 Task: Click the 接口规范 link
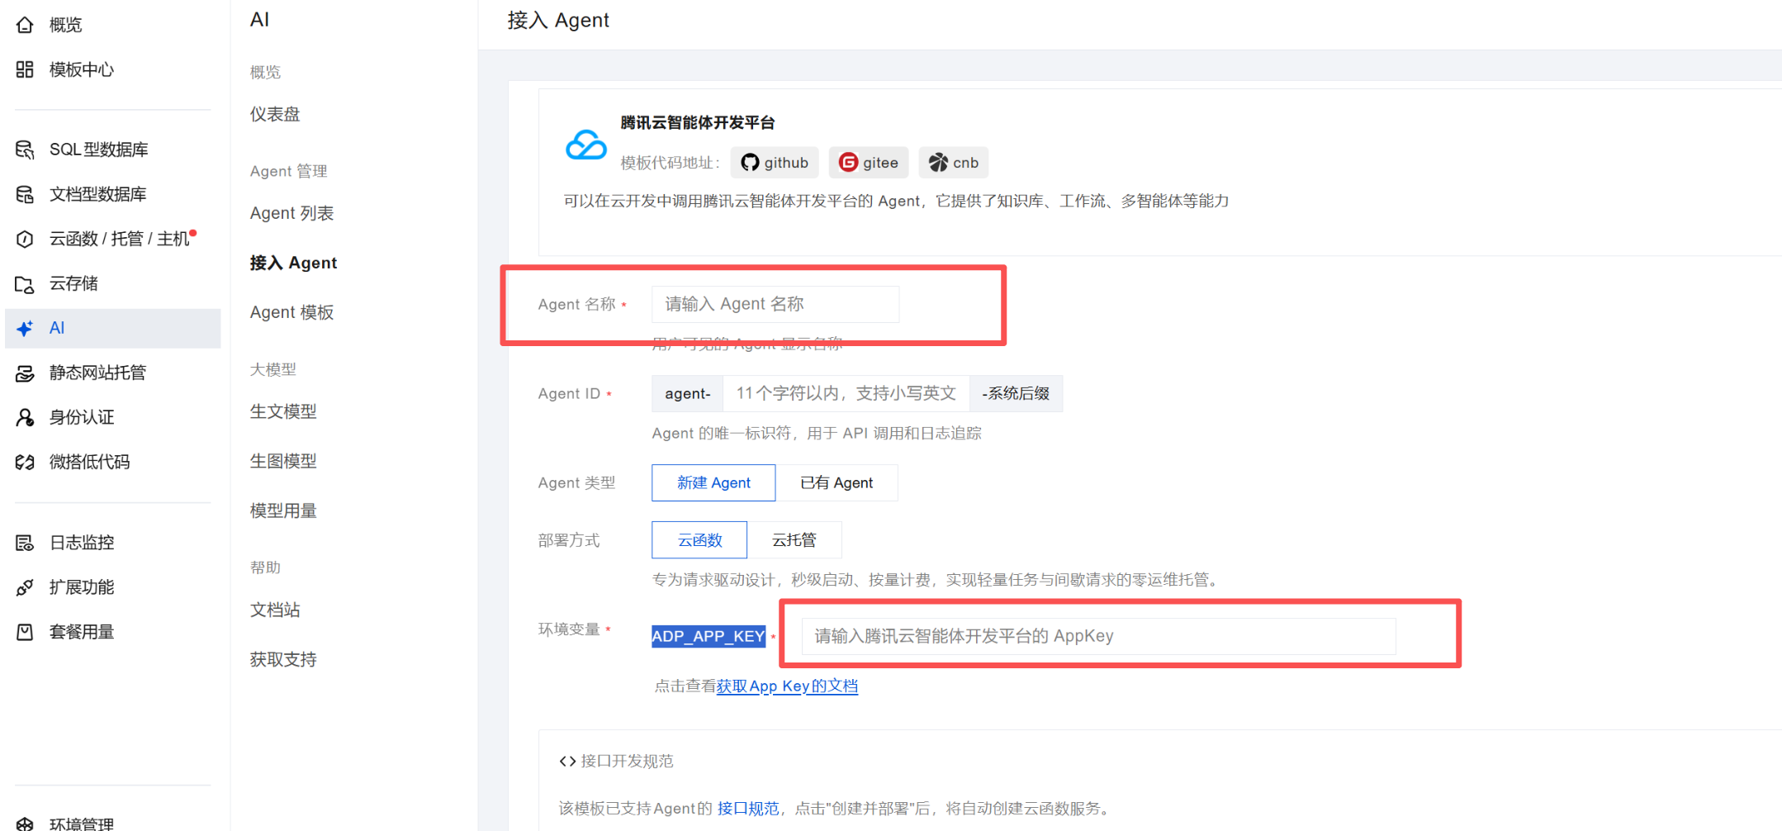[x=747, y=809]
